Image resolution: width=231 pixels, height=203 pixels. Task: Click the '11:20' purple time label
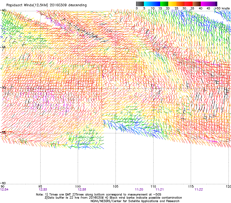pos(139,190)
